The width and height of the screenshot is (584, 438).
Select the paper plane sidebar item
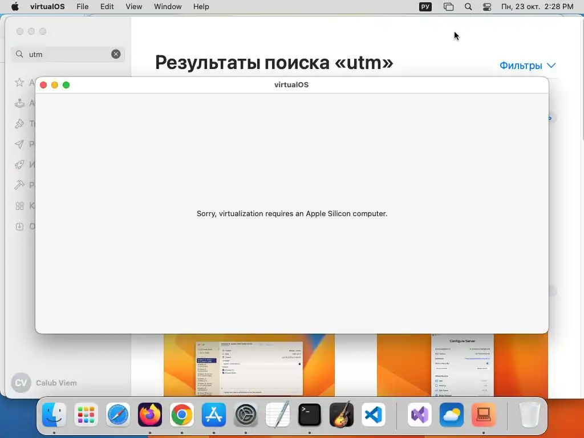(19, 144)
